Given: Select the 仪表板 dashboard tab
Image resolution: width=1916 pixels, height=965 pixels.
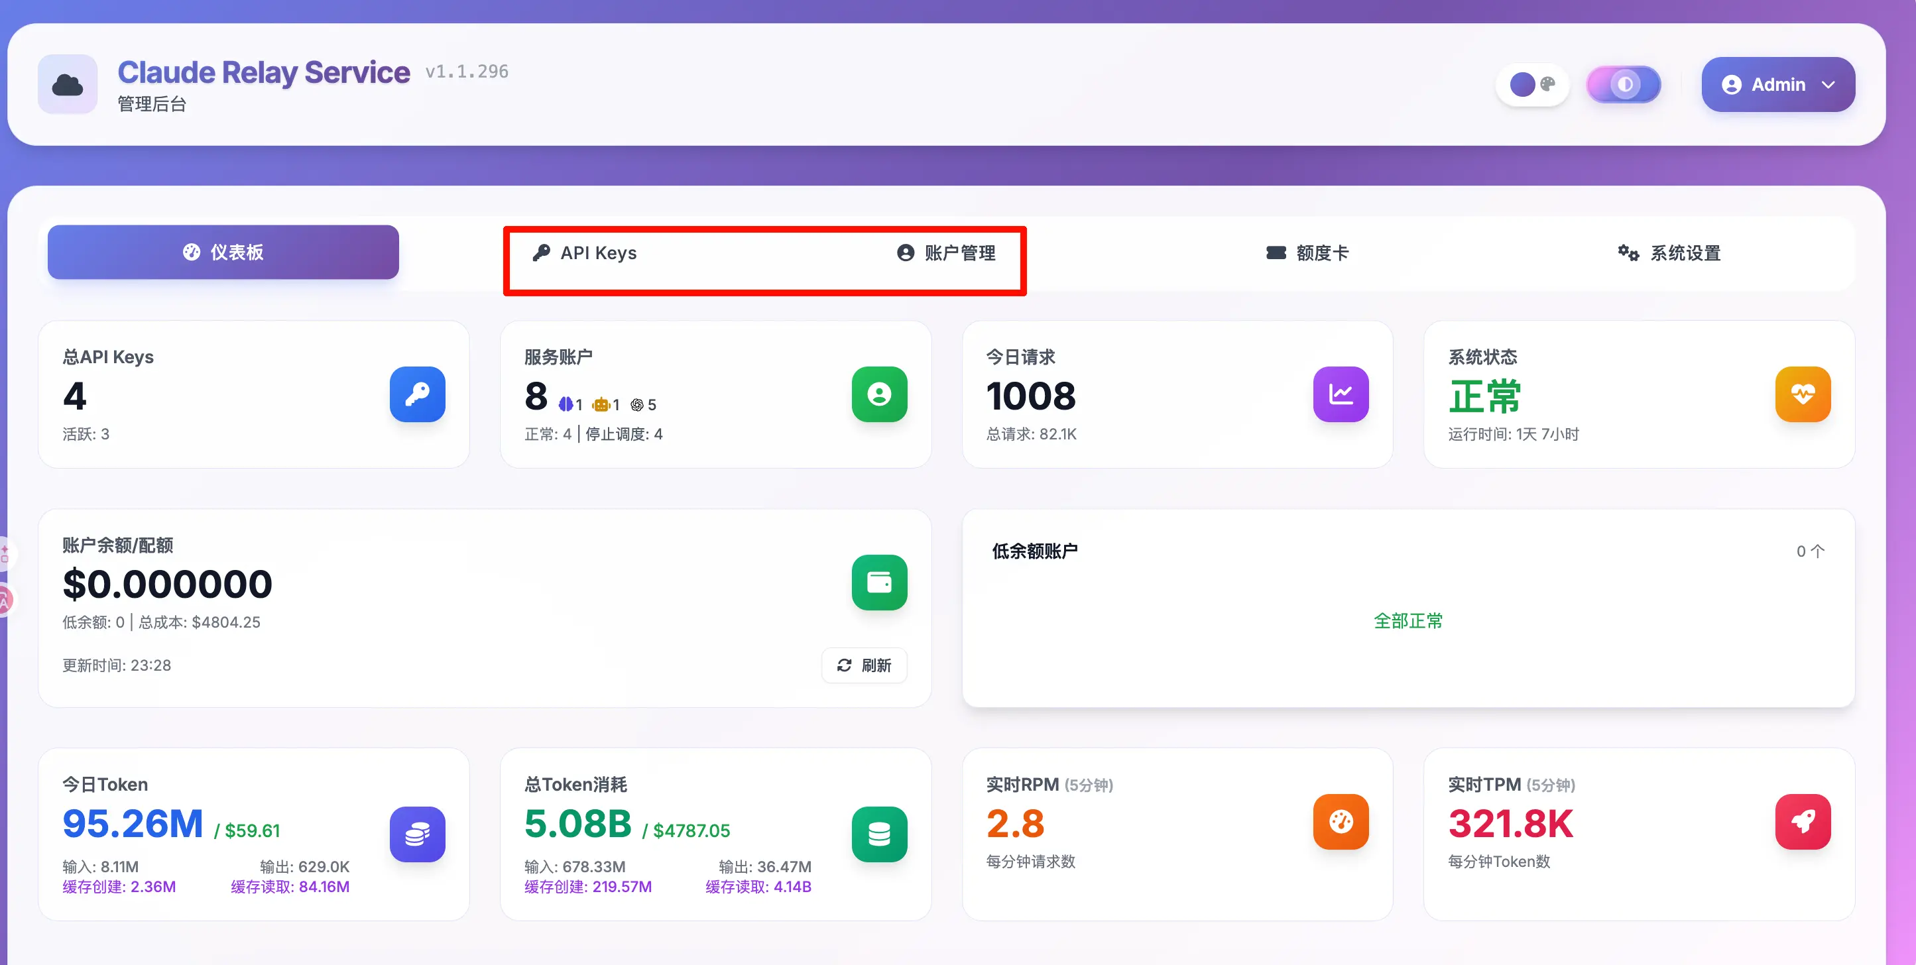Looking at the screenshot, I should [223, 253].
